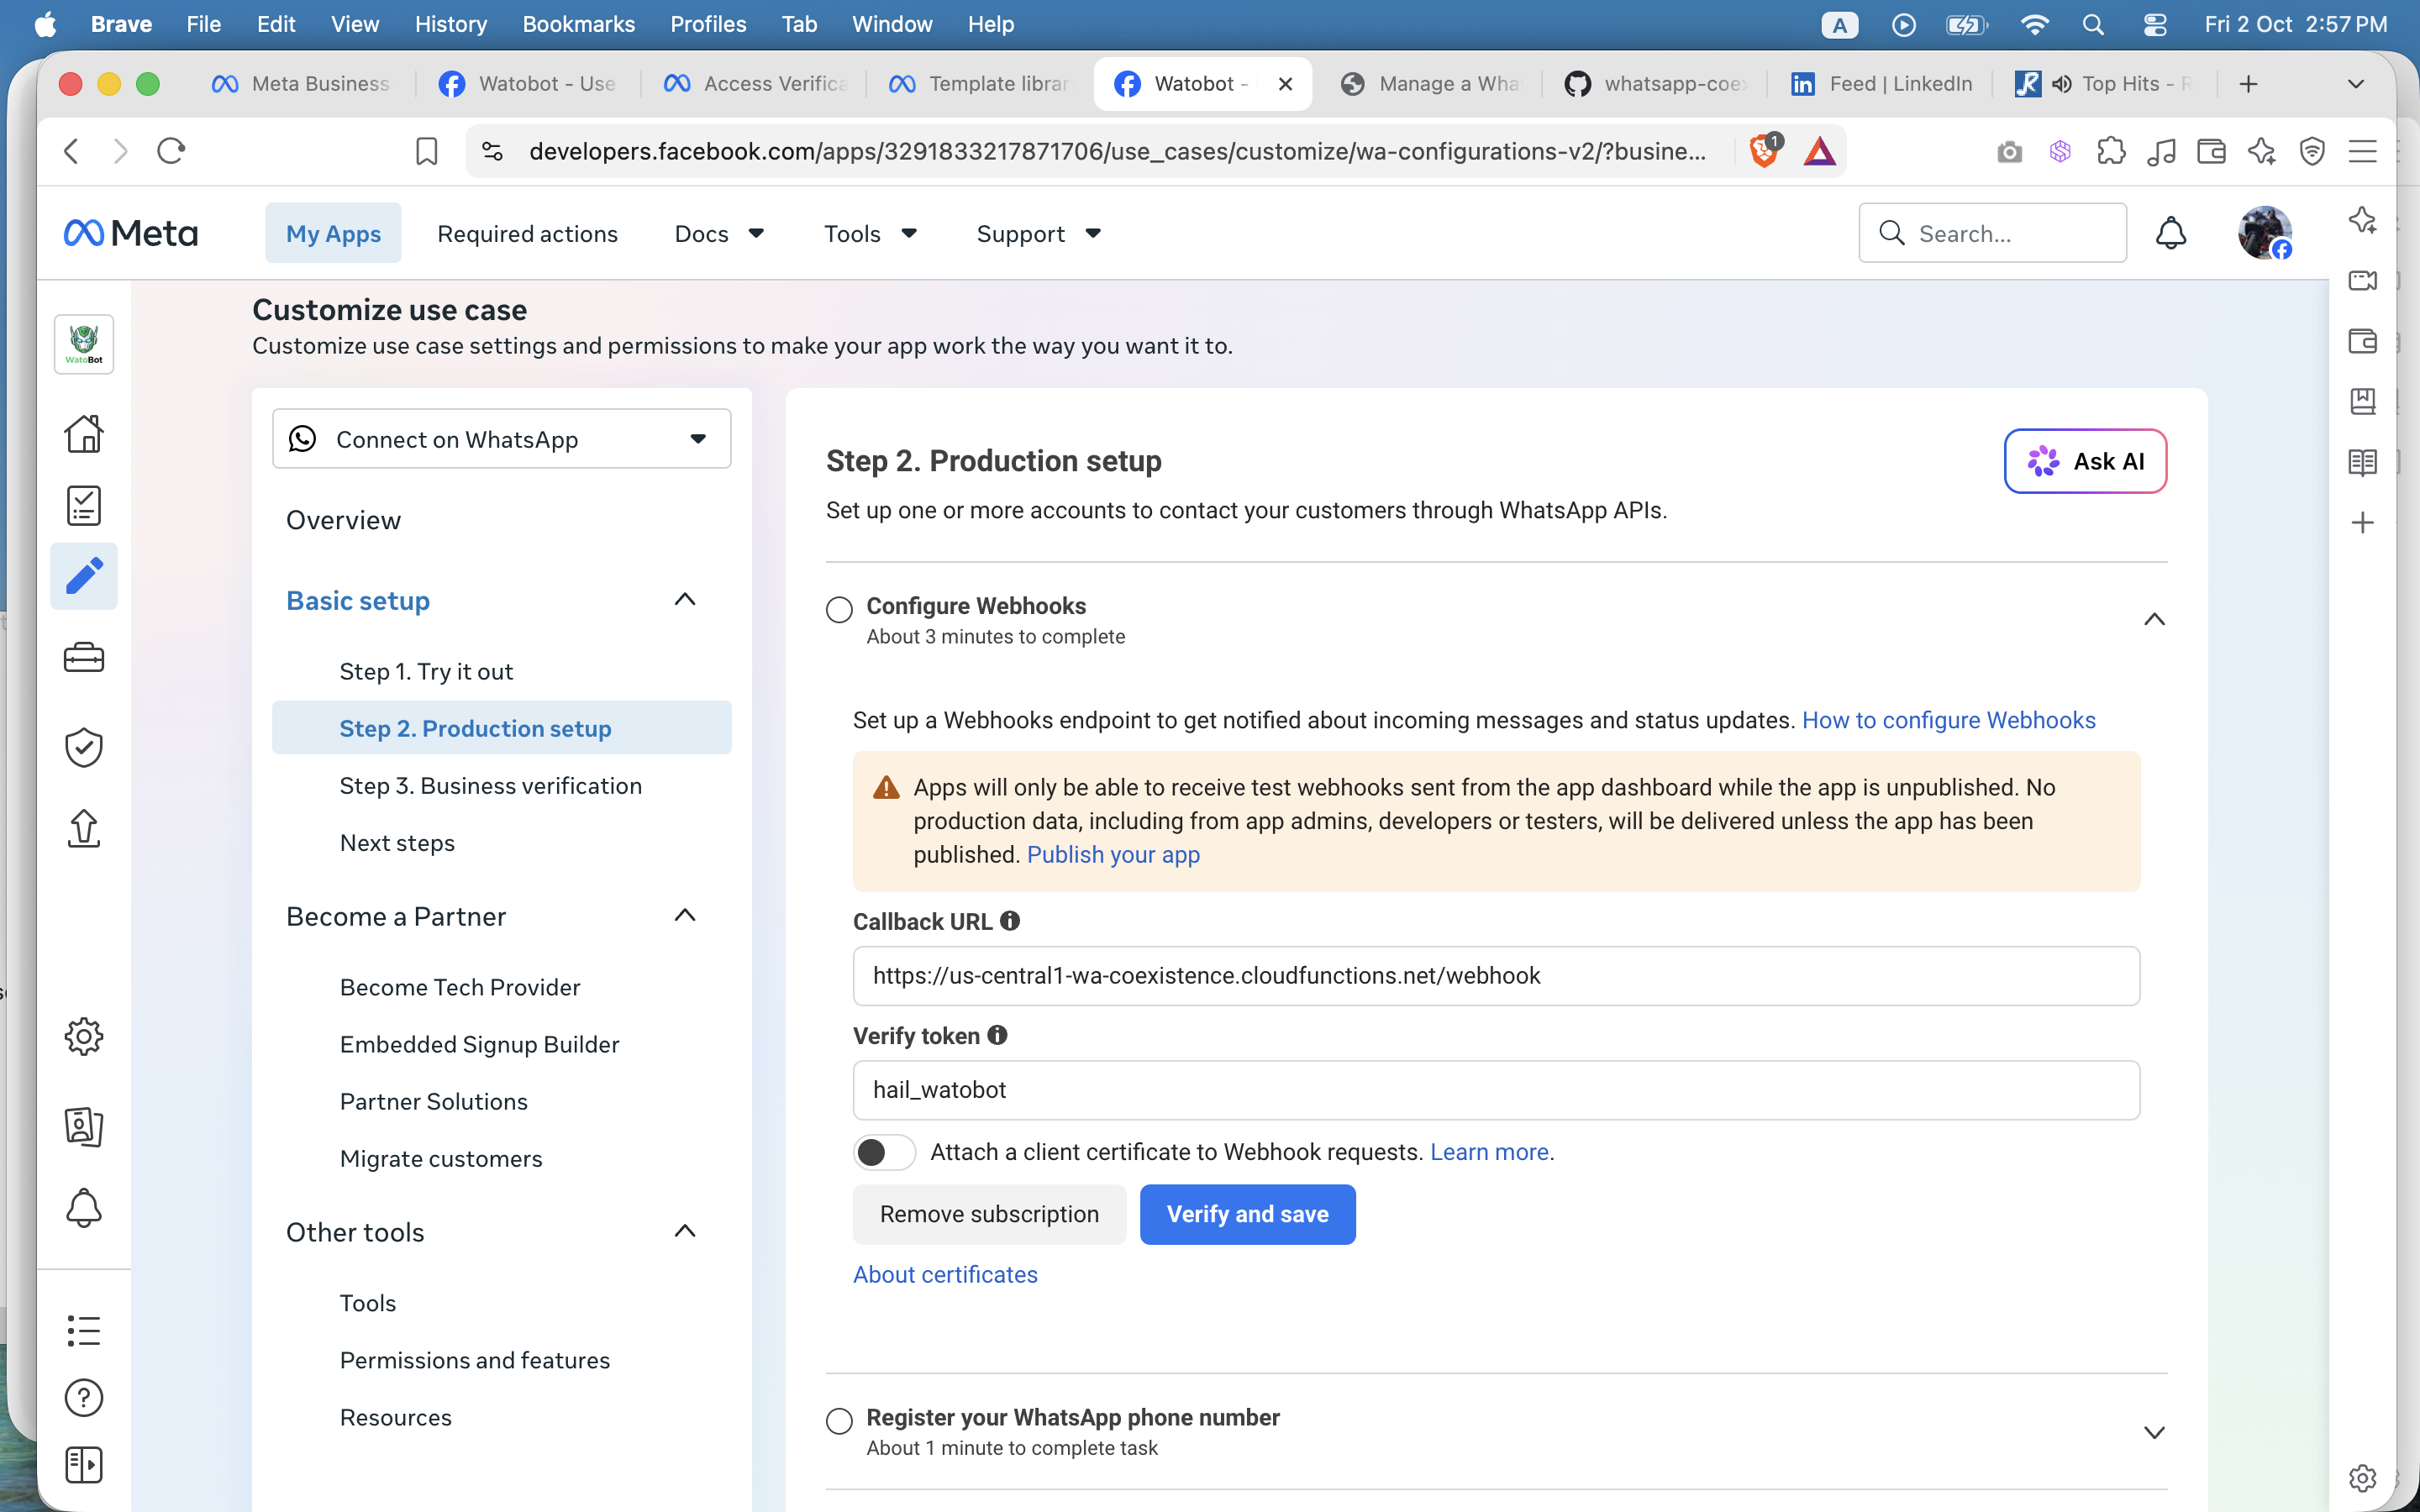Screen dimensions: 2420x1512
Task: Open the Tools dropdown in header
Action: point(870,233)
